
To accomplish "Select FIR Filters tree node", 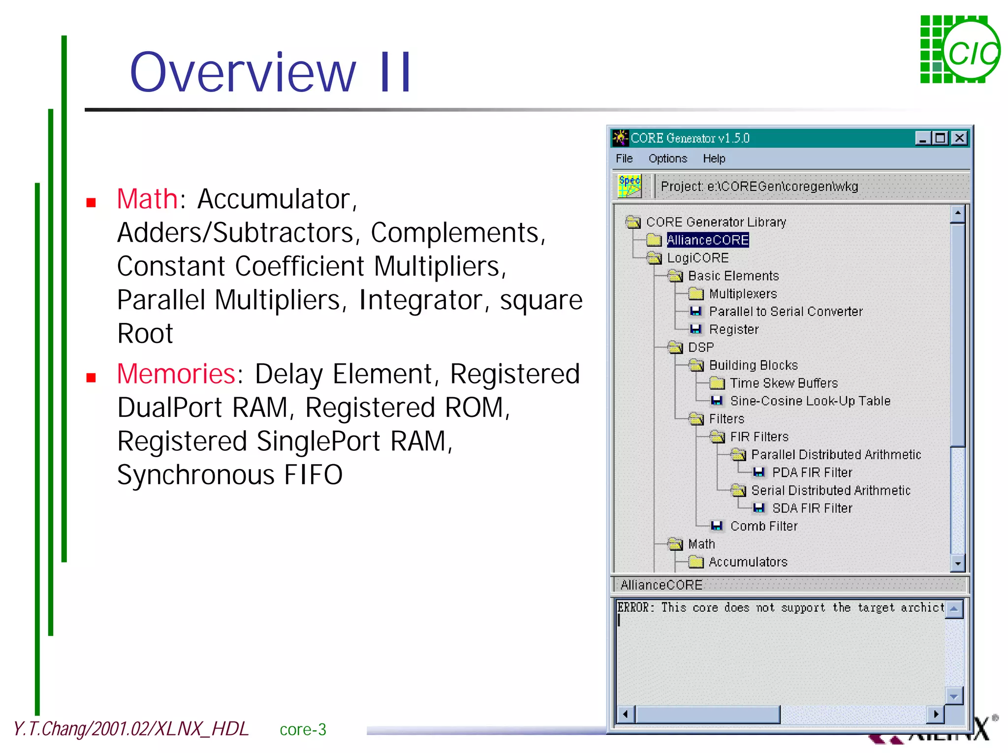I will tap(759, 437).
